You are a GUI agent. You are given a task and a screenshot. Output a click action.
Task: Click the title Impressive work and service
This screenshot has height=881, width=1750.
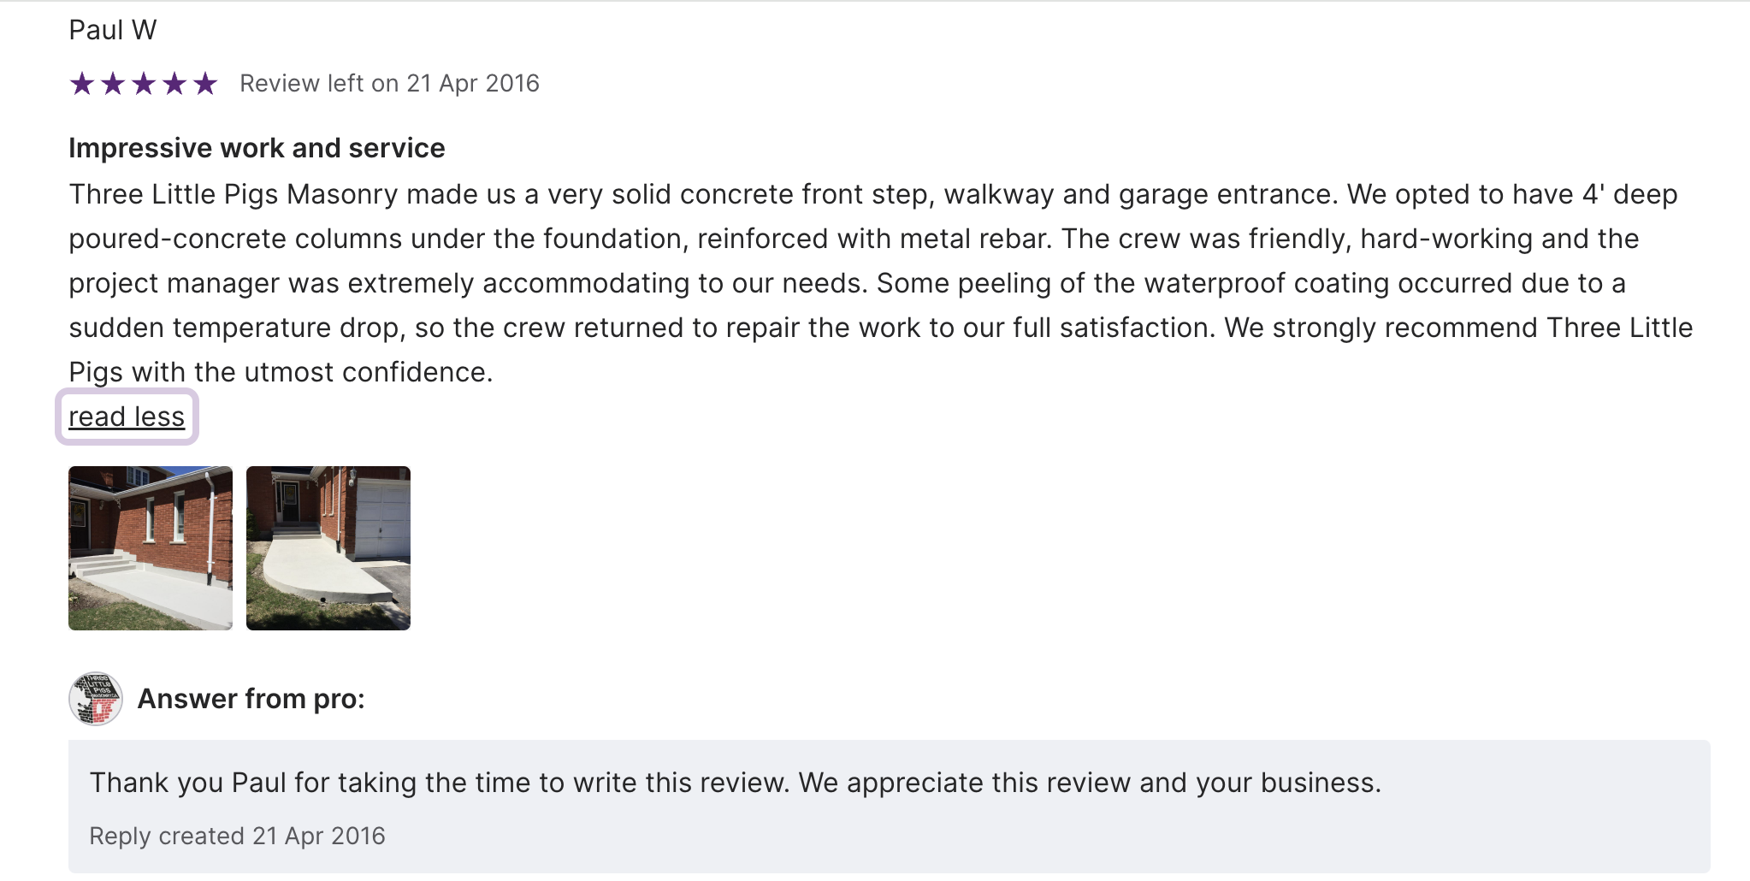tap(257, 148)
